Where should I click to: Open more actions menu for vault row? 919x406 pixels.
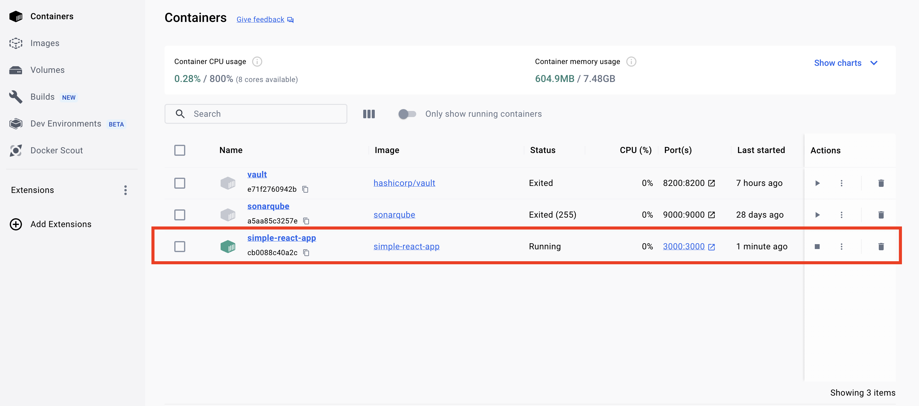(841, 183)
